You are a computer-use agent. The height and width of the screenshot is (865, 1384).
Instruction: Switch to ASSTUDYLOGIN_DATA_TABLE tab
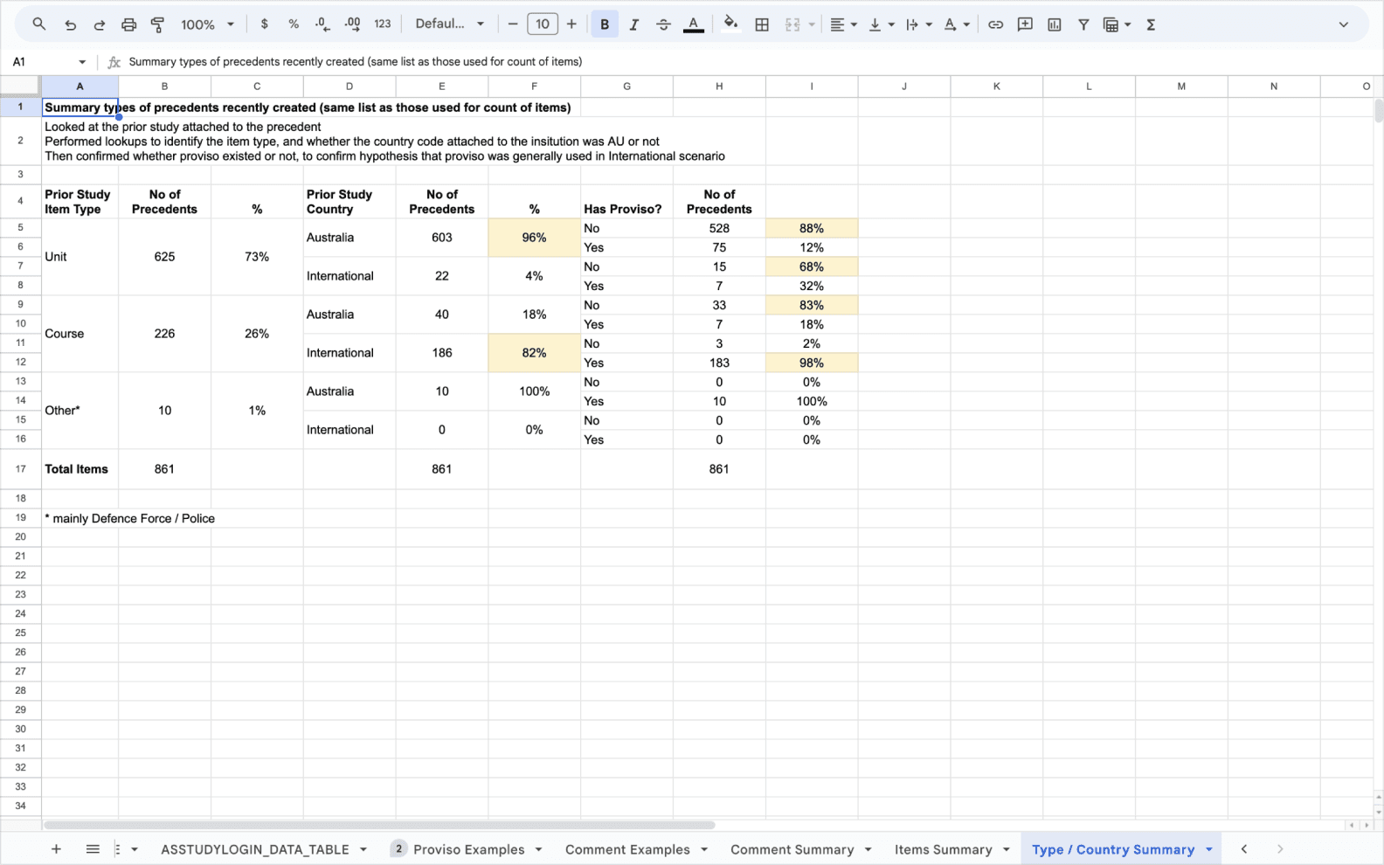tap(254, 849)
